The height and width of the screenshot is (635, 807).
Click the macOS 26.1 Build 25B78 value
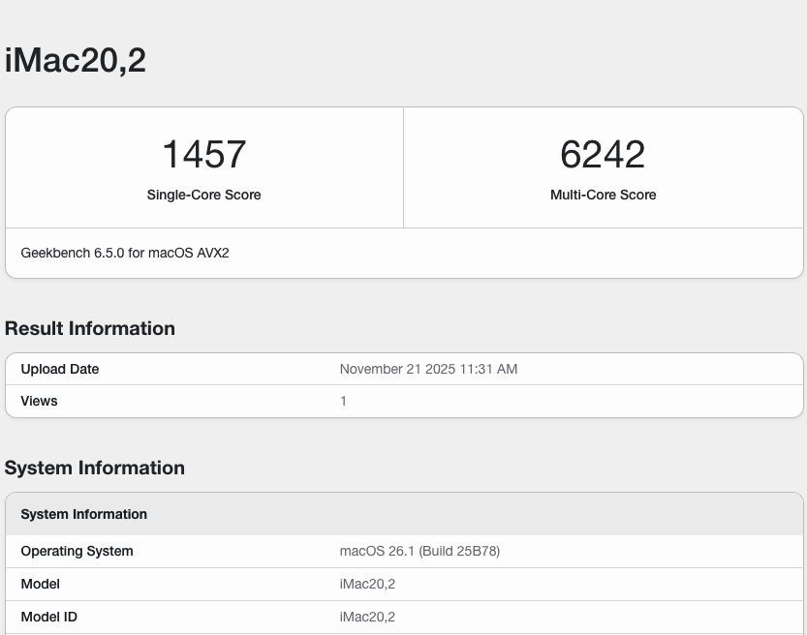419,551
